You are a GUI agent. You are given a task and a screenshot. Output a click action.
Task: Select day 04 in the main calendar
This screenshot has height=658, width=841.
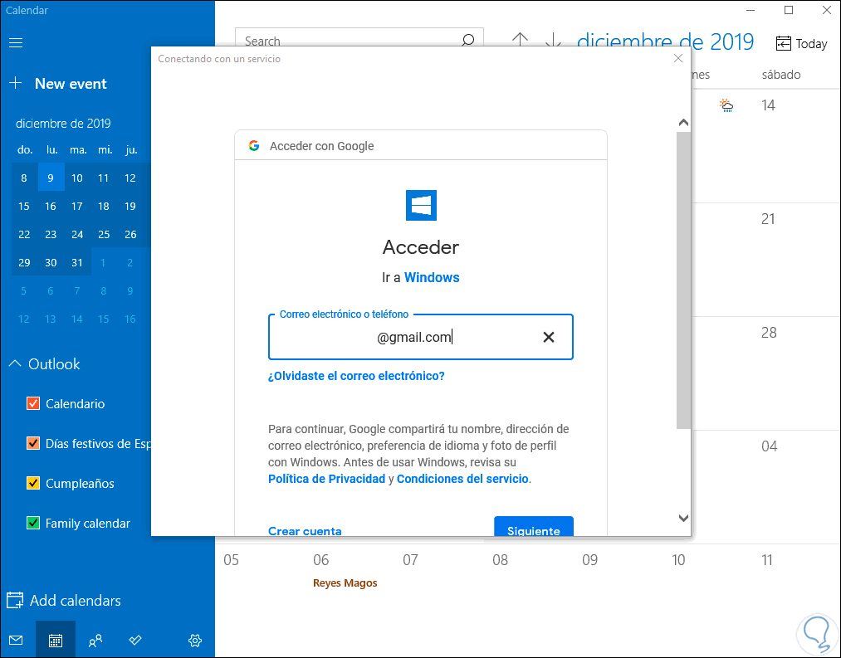(769, 446)
